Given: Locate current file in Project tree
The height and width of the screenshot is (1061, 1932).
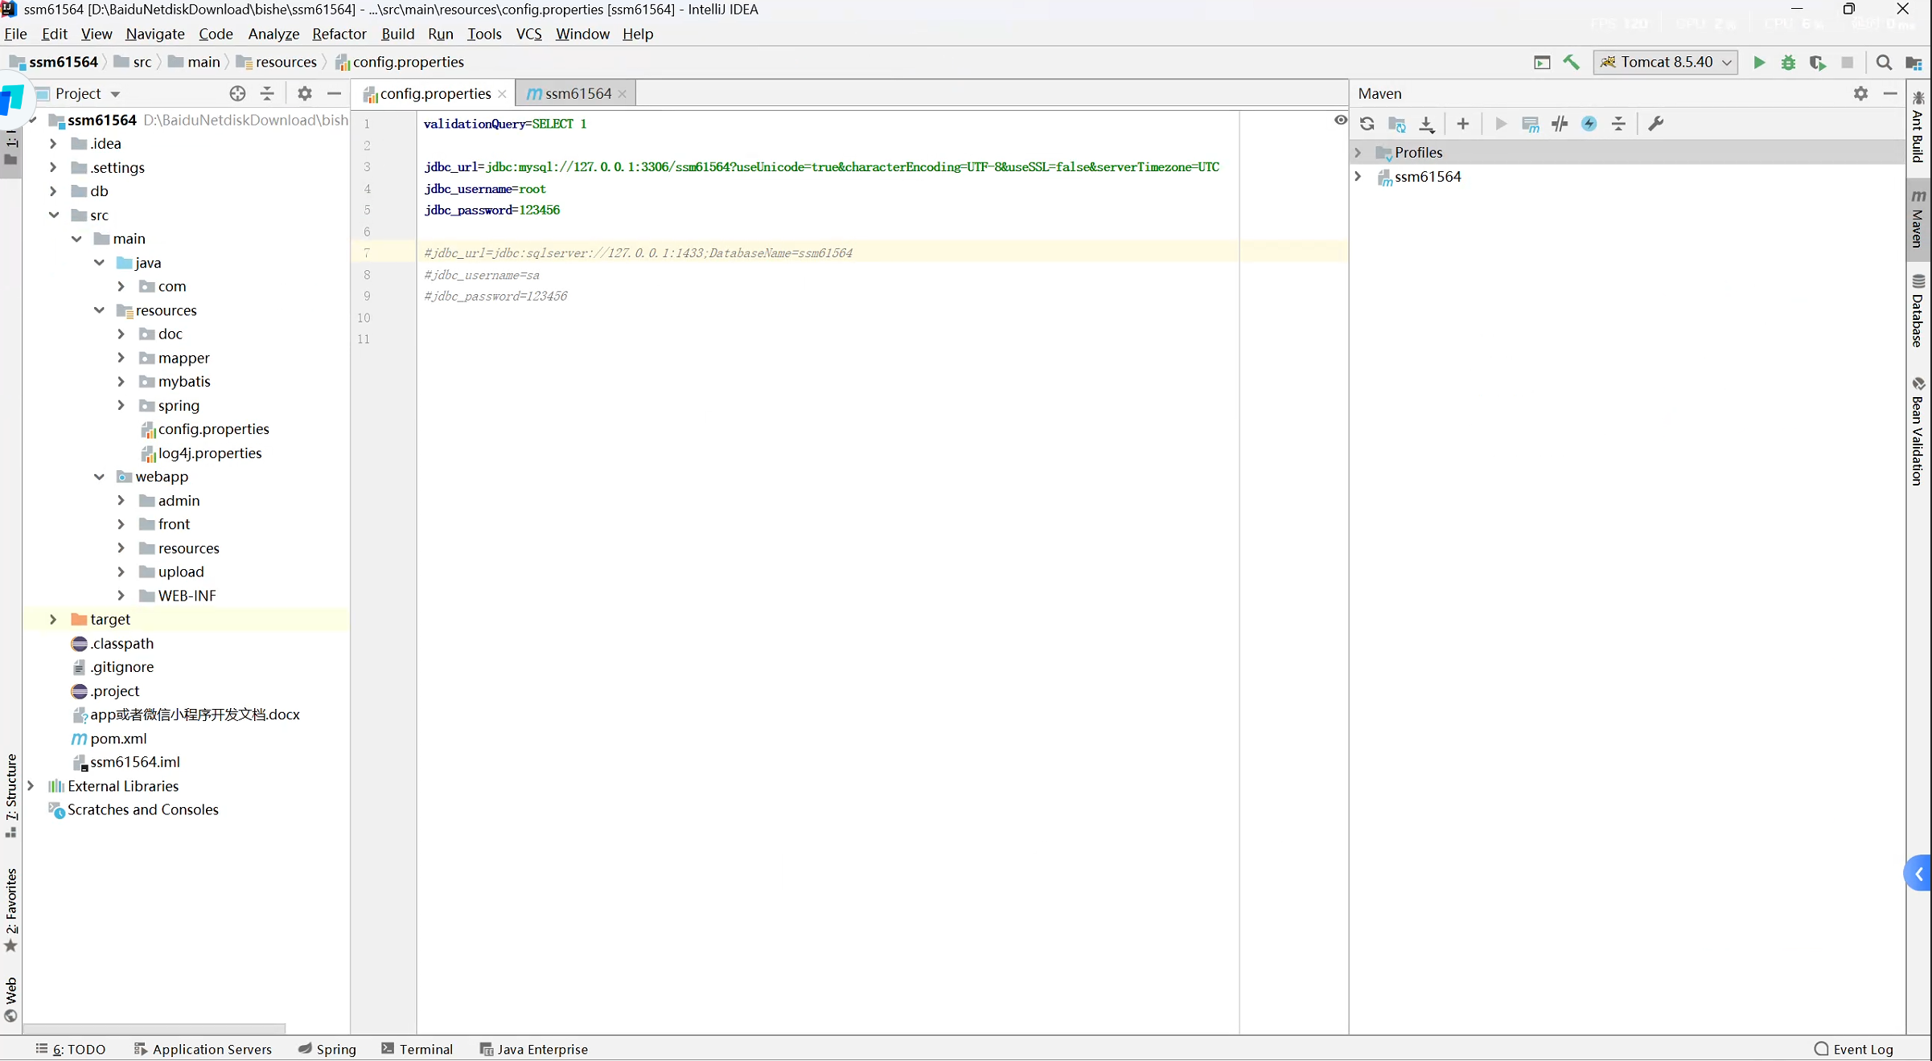Looking at the screenshot, I should [x=237, y=93].
